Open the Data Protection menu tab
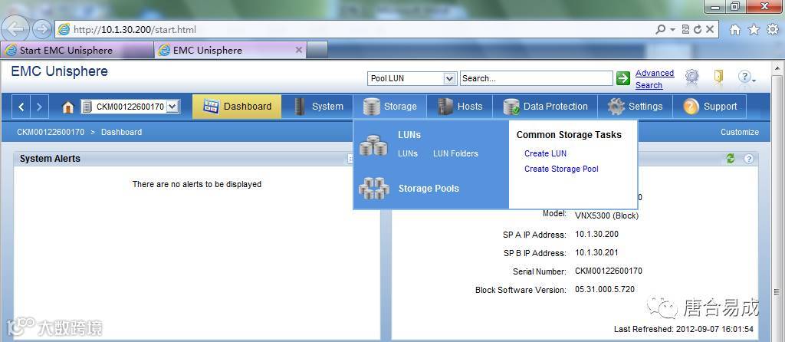 click(545, 107)
